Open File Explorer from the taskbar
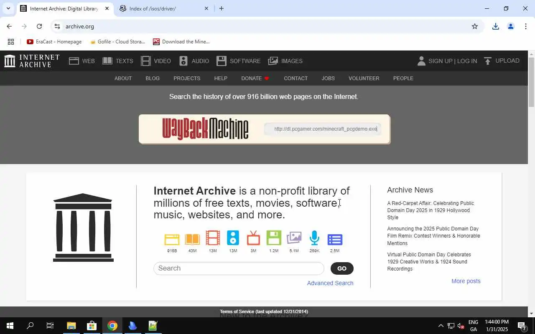Viewport: 535px width, 334px height. click(71, 326)
